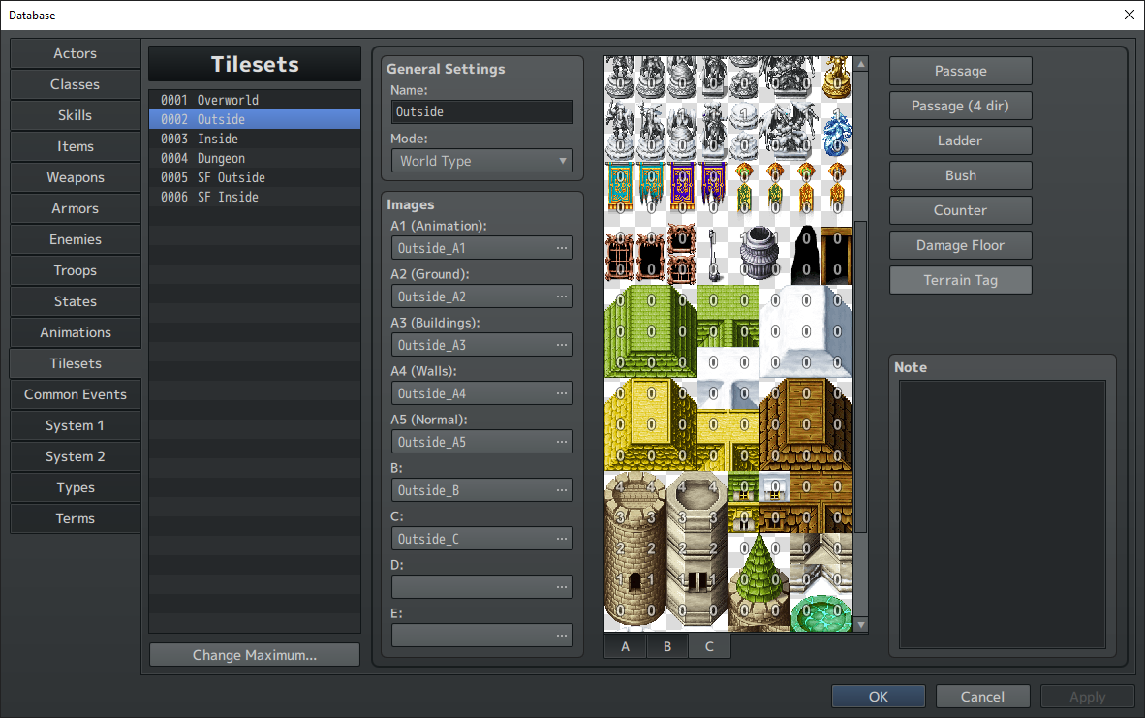
Task: Switch to the Classes section
Action: (x=76, y=84)
